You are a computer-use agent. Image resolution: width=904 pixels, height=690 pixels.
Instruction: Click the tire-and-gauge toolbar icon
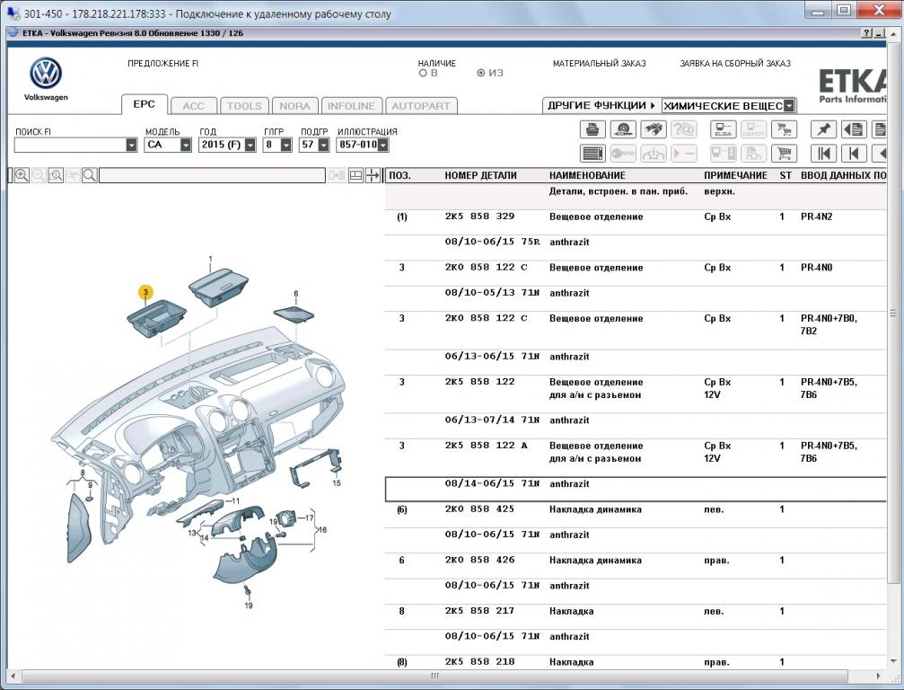[623, 129]
